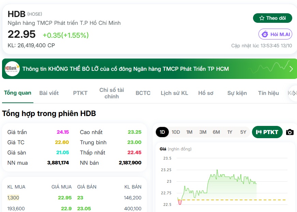Switch chart range to 1M
The height and width of the screenshot is (212, 297).
189,132
